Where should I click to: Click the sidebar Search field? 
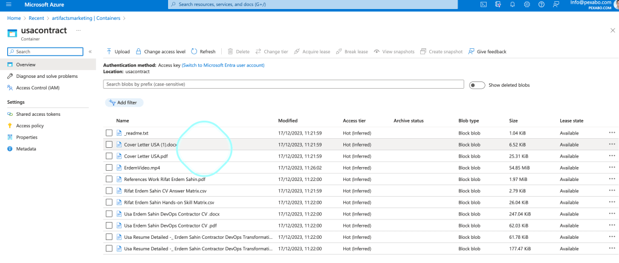click(x=45, y=52)
